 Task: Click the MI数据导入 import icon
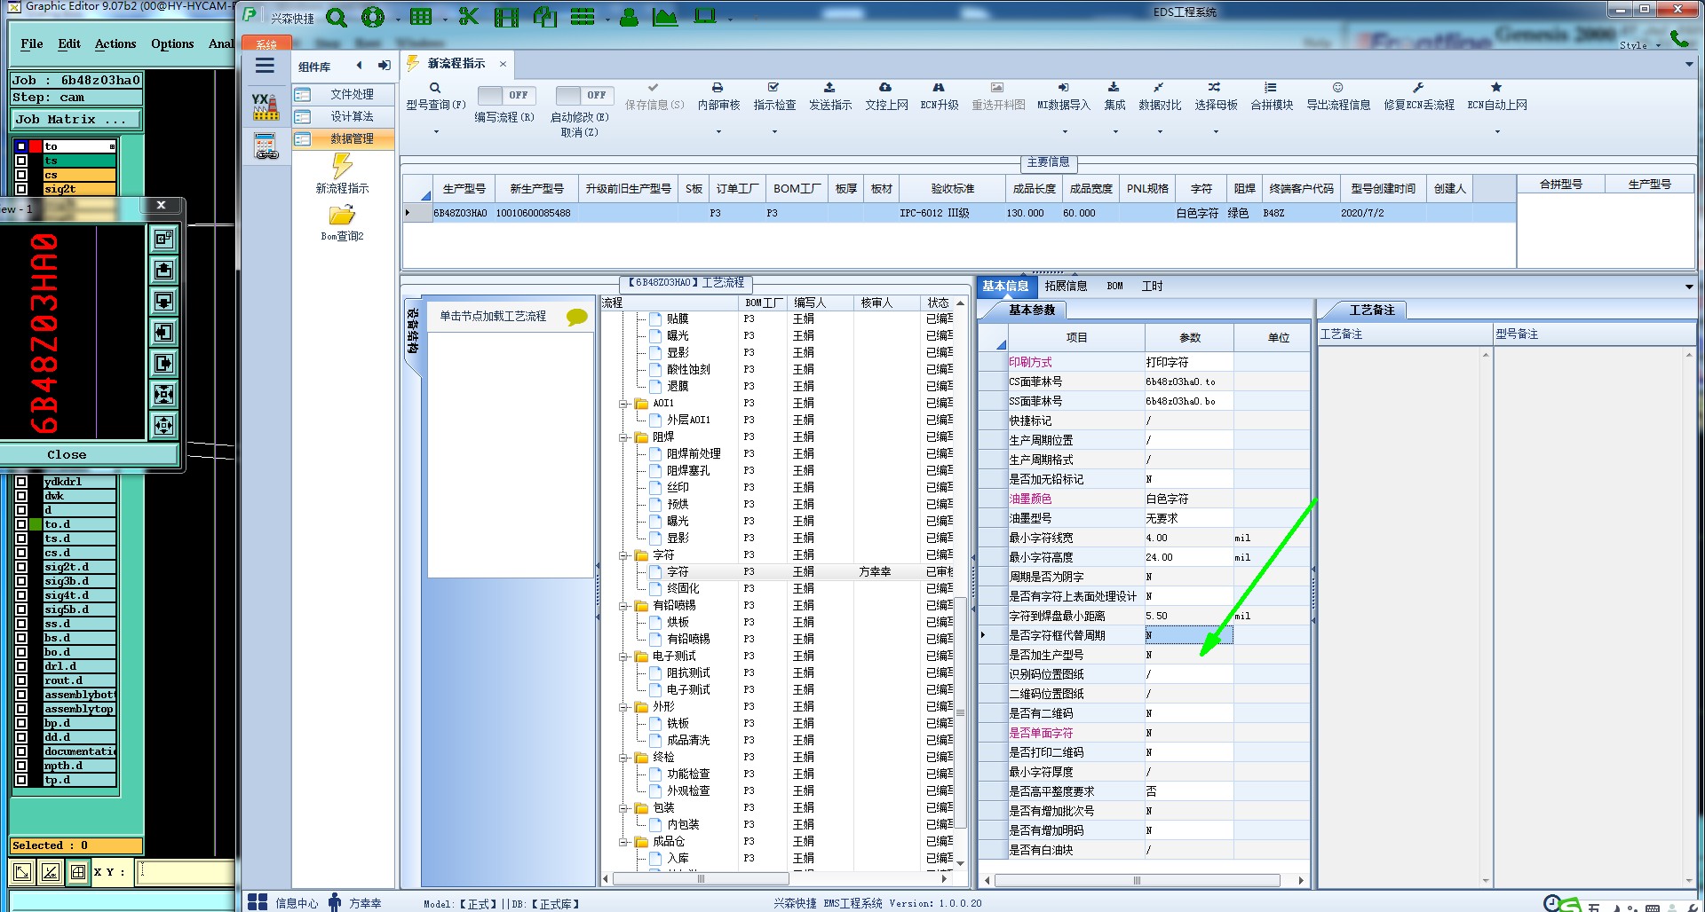[x=1063, y=88]
